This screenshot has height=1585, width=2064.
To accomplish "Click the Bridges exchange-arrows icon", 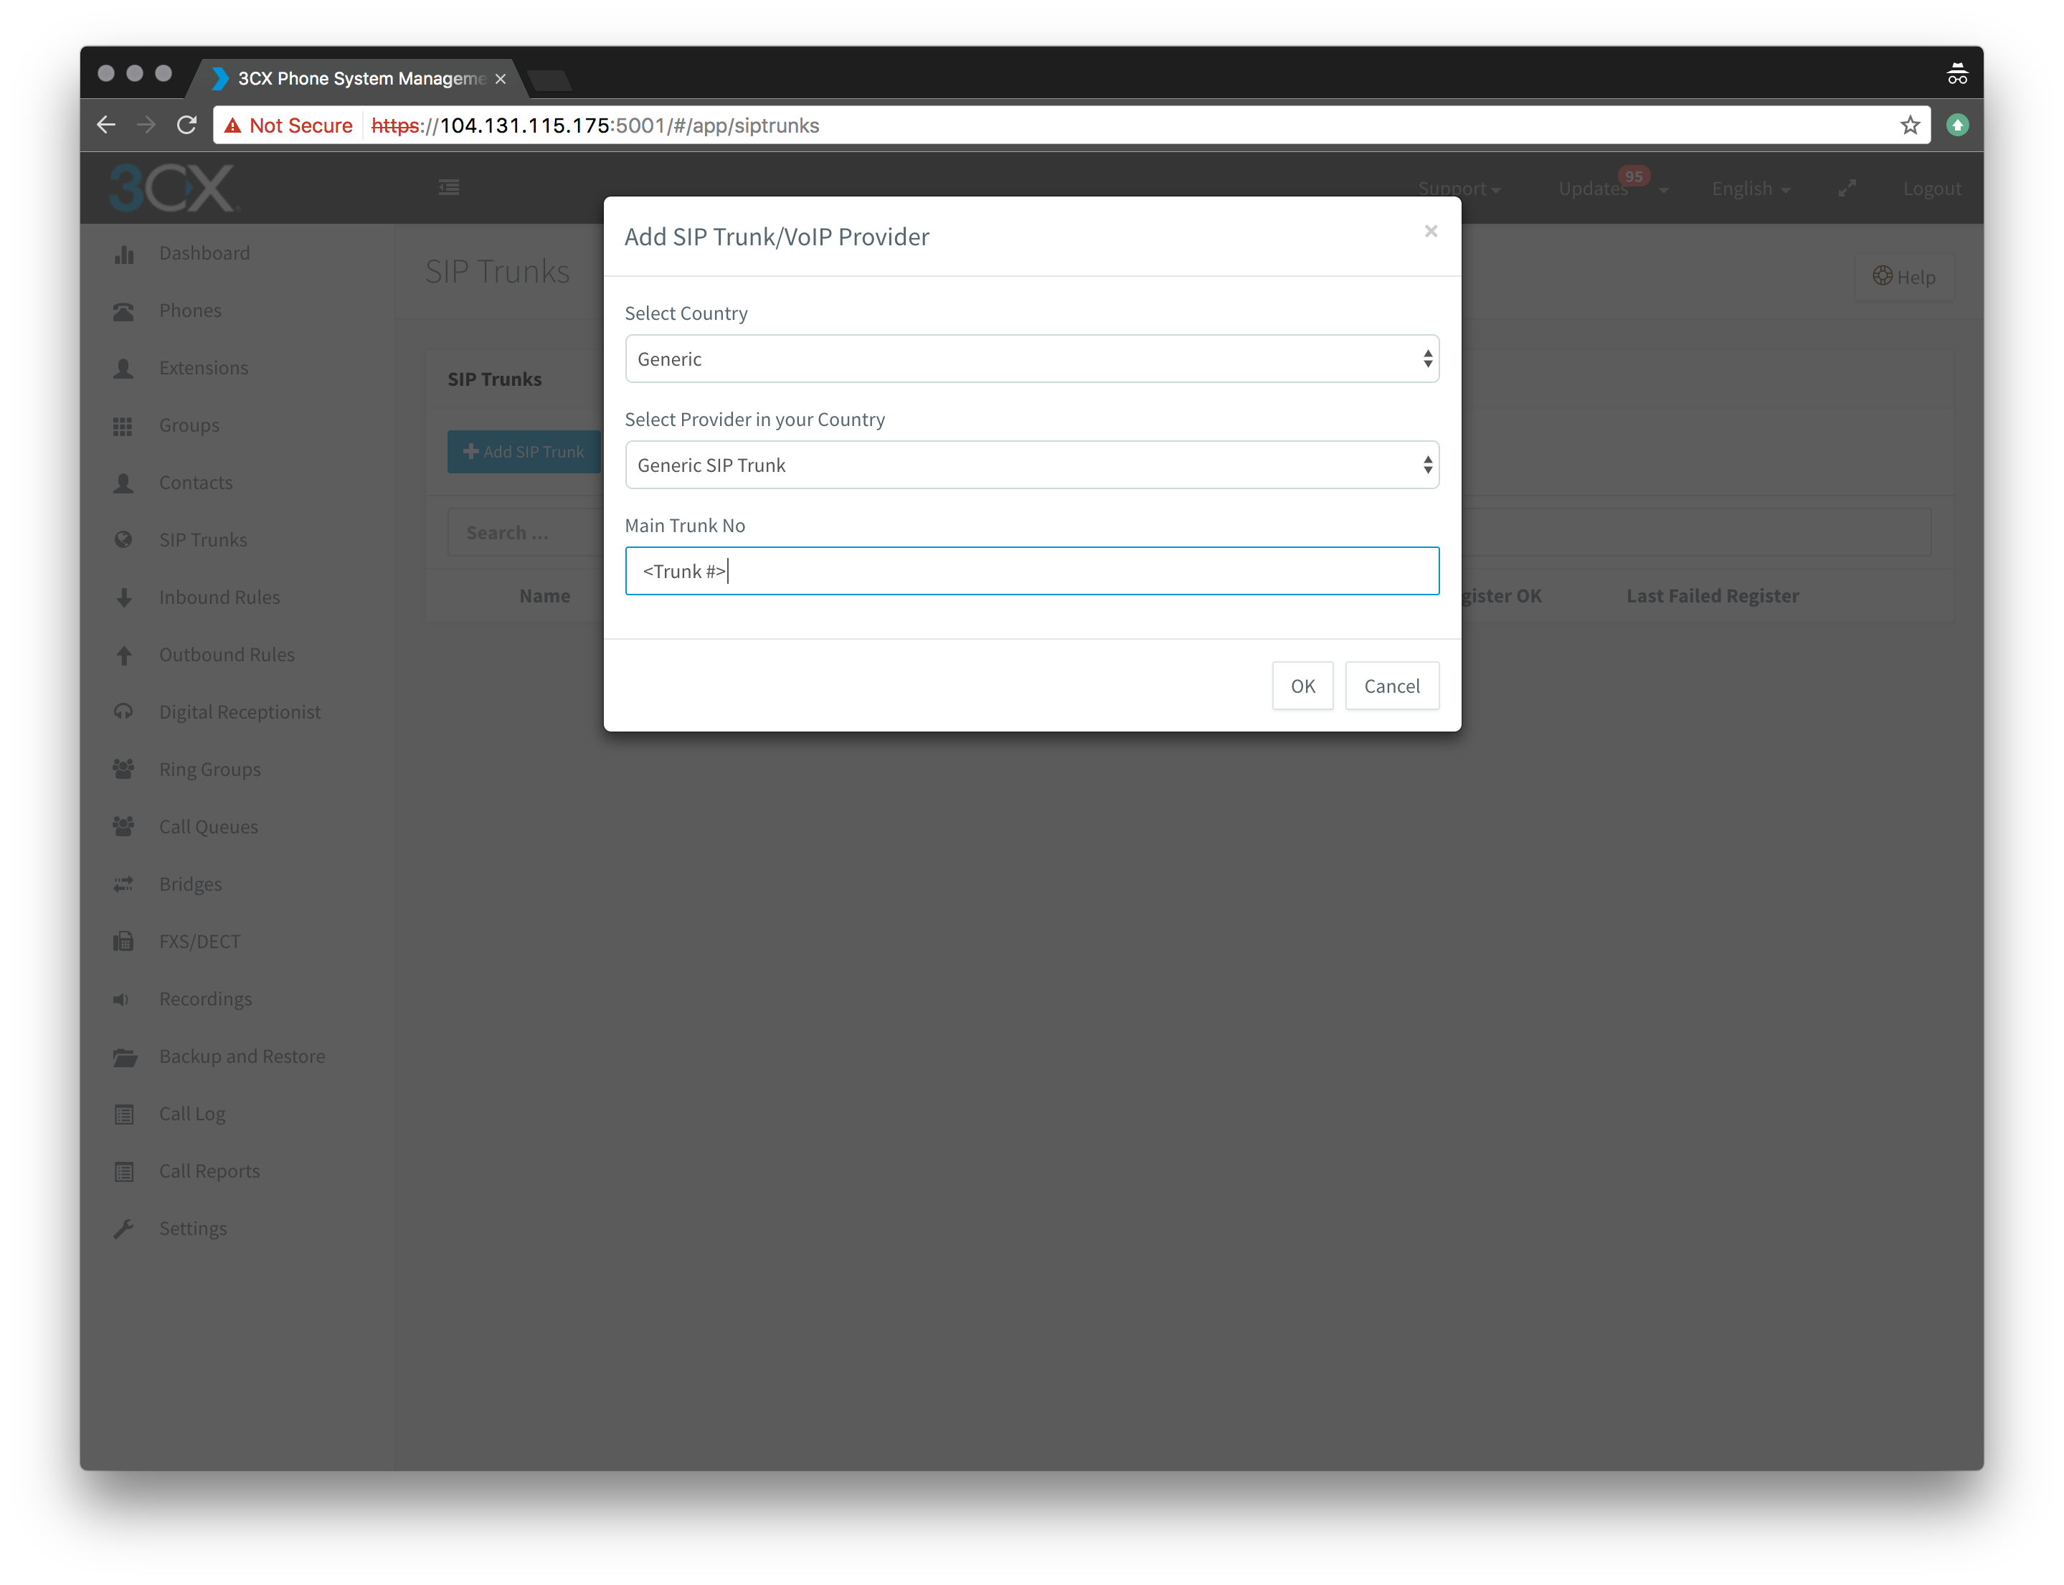I will point(123,885).
